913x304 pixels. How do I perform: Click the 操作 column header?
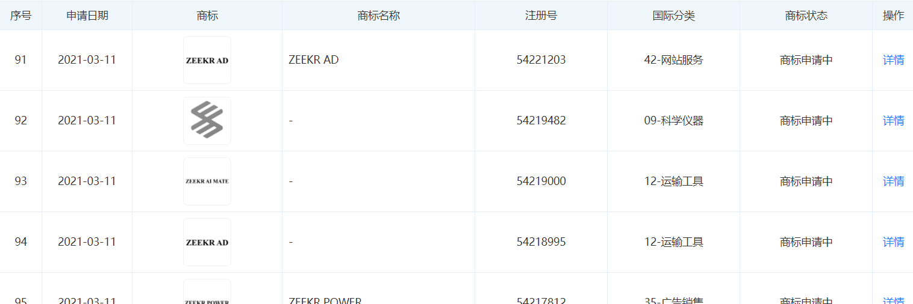point(893,16)
